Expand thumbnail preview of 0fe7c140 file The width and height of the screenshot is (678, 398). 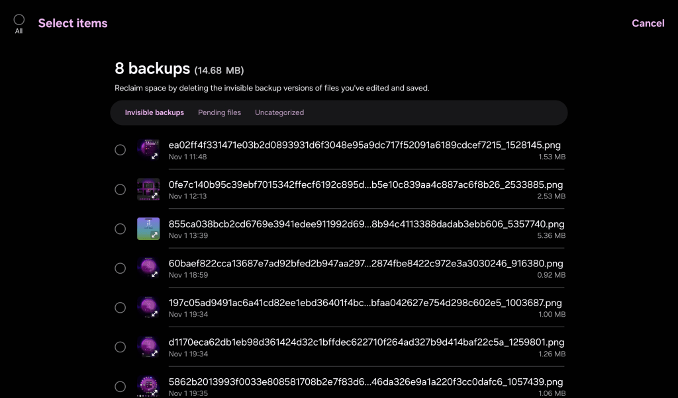(x=154, y=196)
